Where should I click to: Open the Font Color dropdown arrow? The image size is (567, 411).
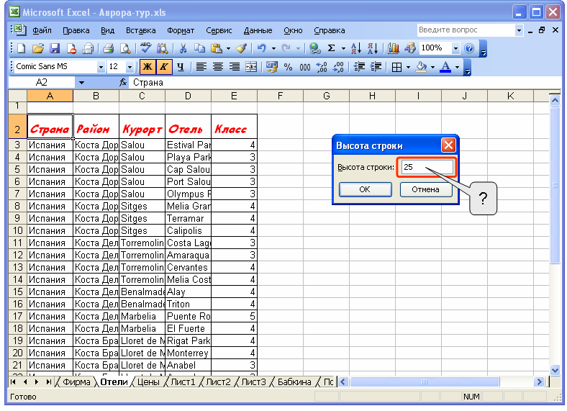tap(457, 67)
